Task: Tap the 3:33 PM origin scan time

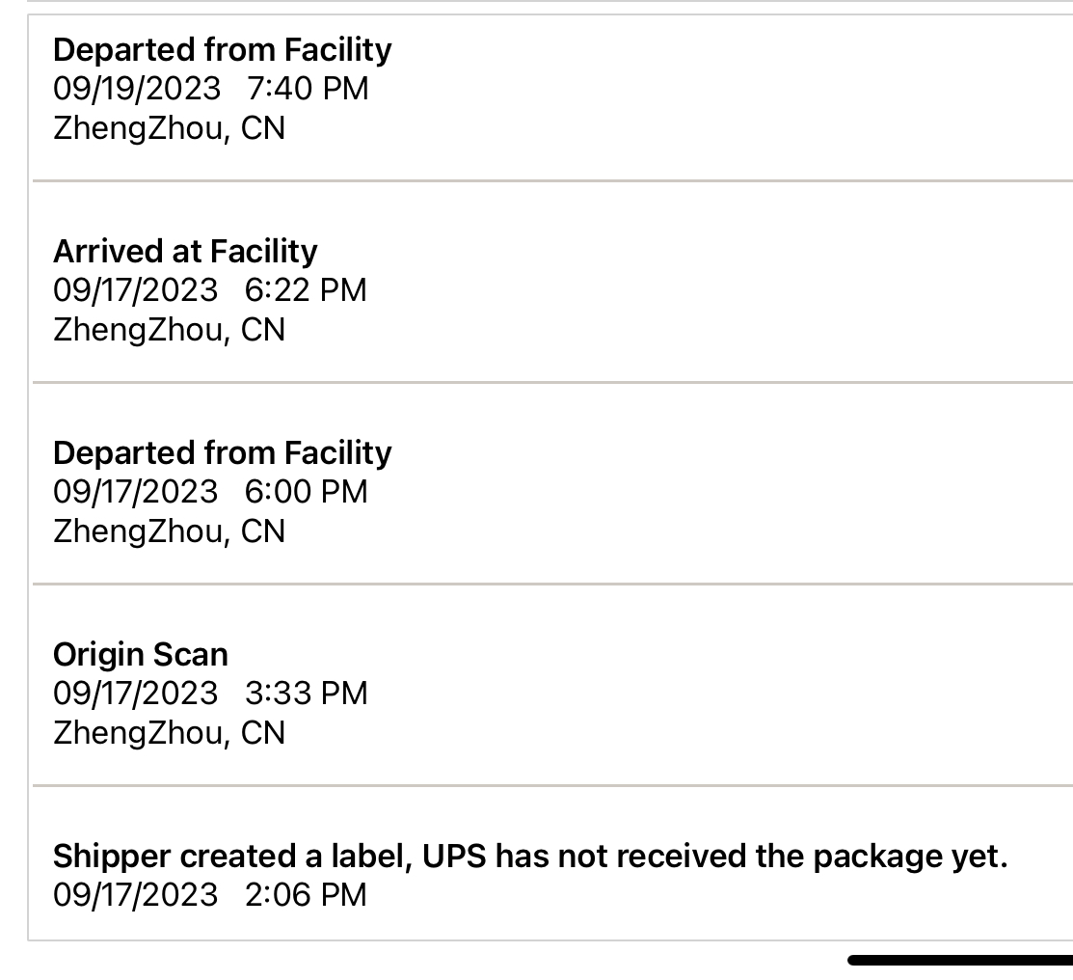Action: pos(306,694)
